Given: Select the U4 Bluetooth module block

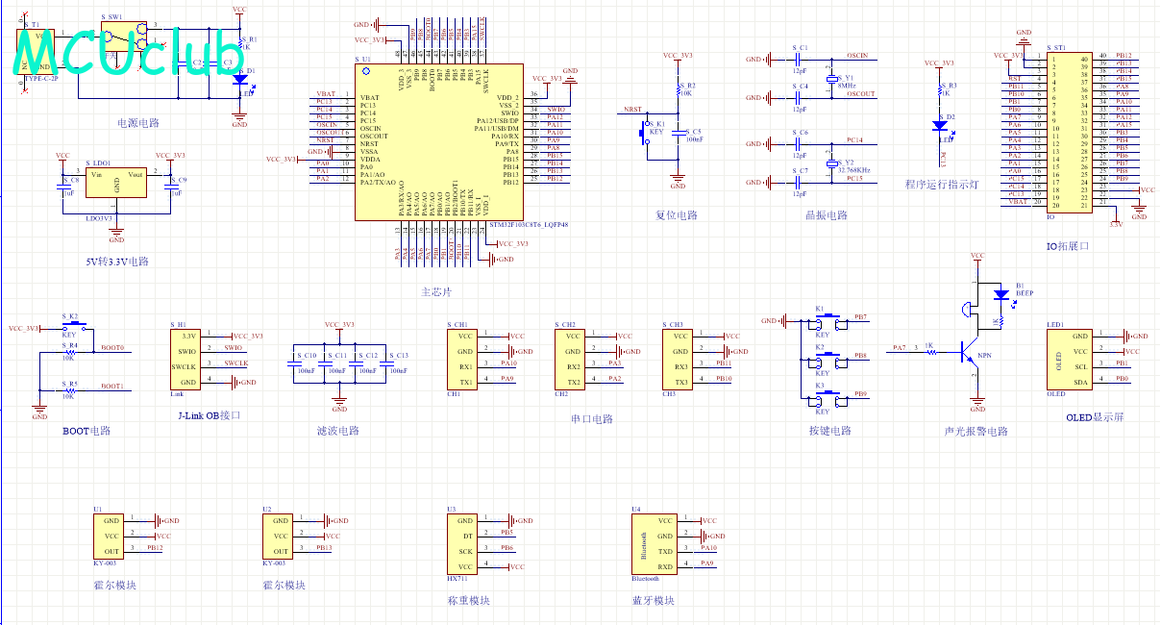Looking at the screenshot, I should click(x=654, y=543).
